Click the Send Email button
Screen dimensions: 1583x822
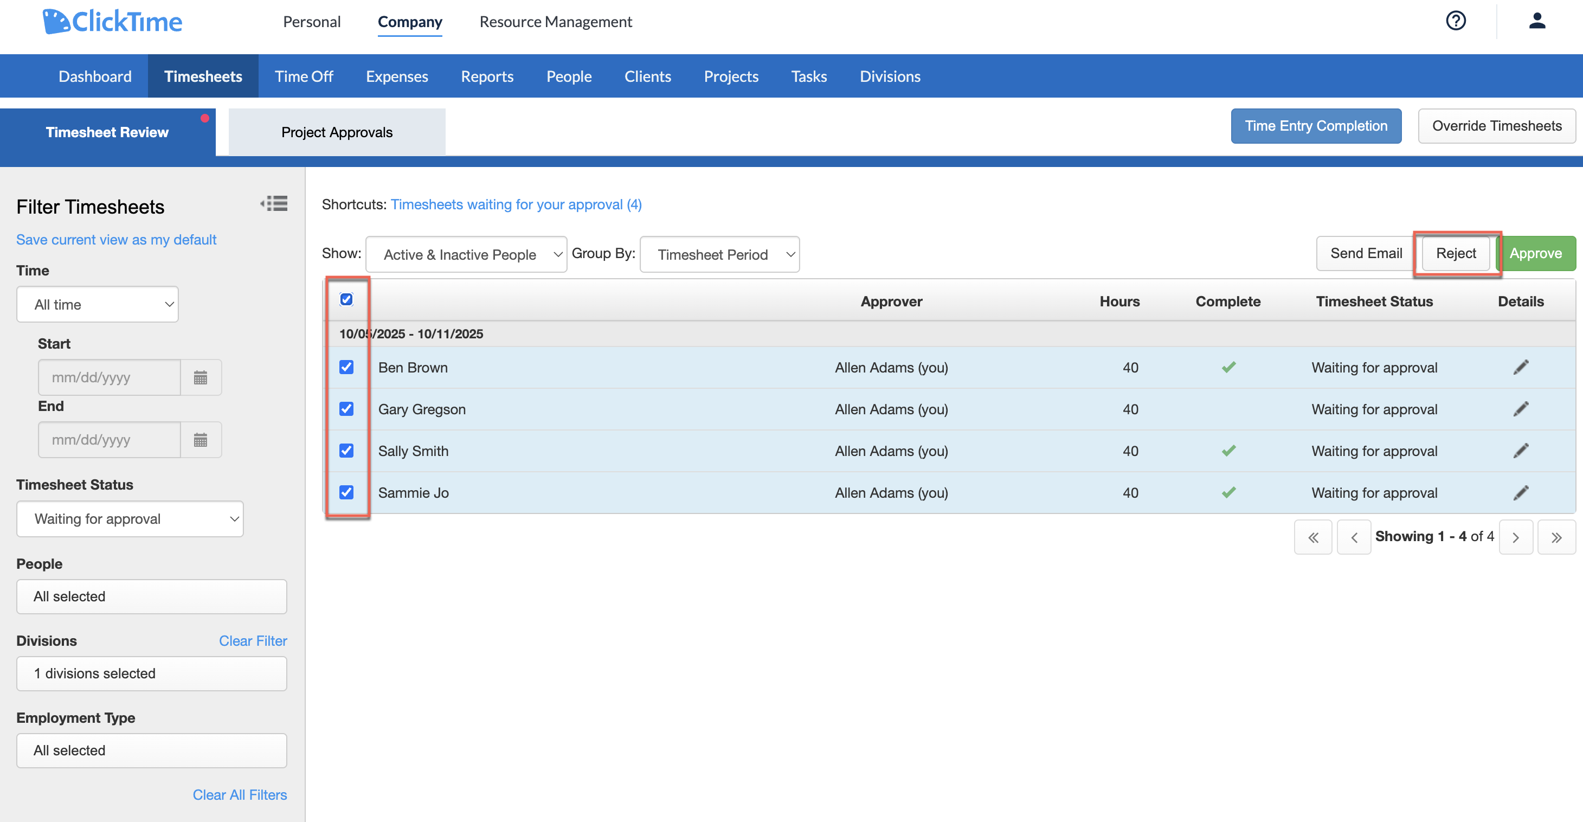(1366, 253)
